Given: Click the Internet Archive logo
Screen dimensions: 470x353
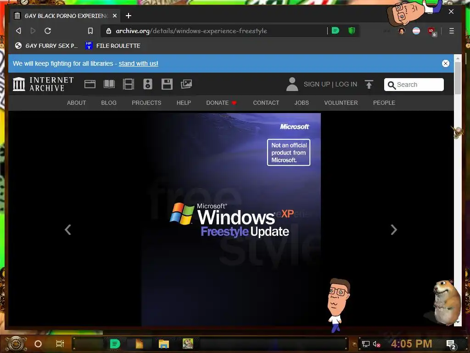Looking at the screenshot, I should click(x=44, y=84).
